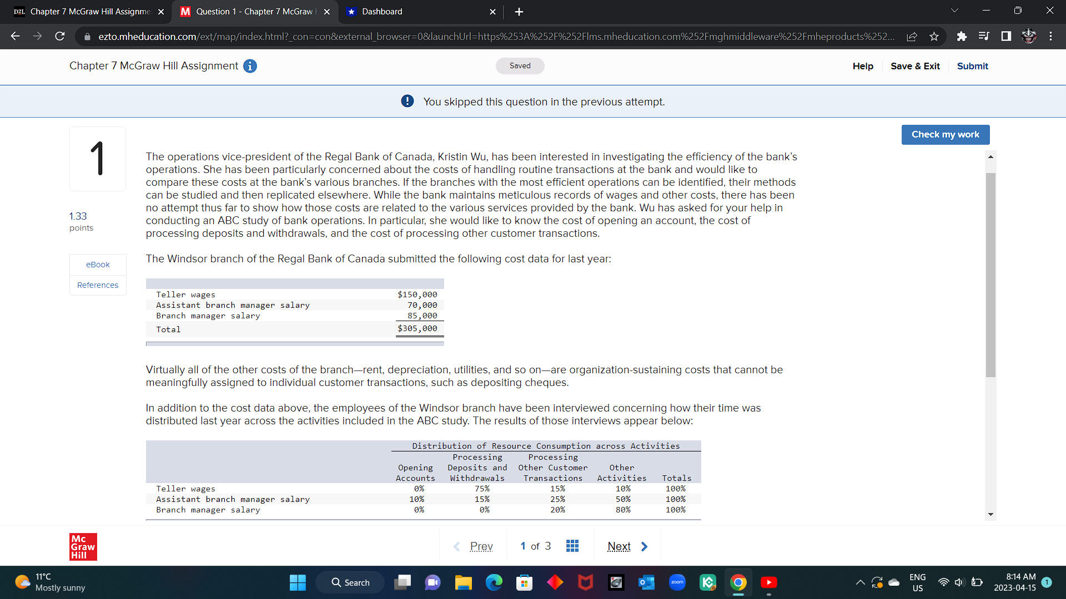Click the share page icon in address bar
The width and height of the screenshot is (1066, 599).
coord(912,37)
